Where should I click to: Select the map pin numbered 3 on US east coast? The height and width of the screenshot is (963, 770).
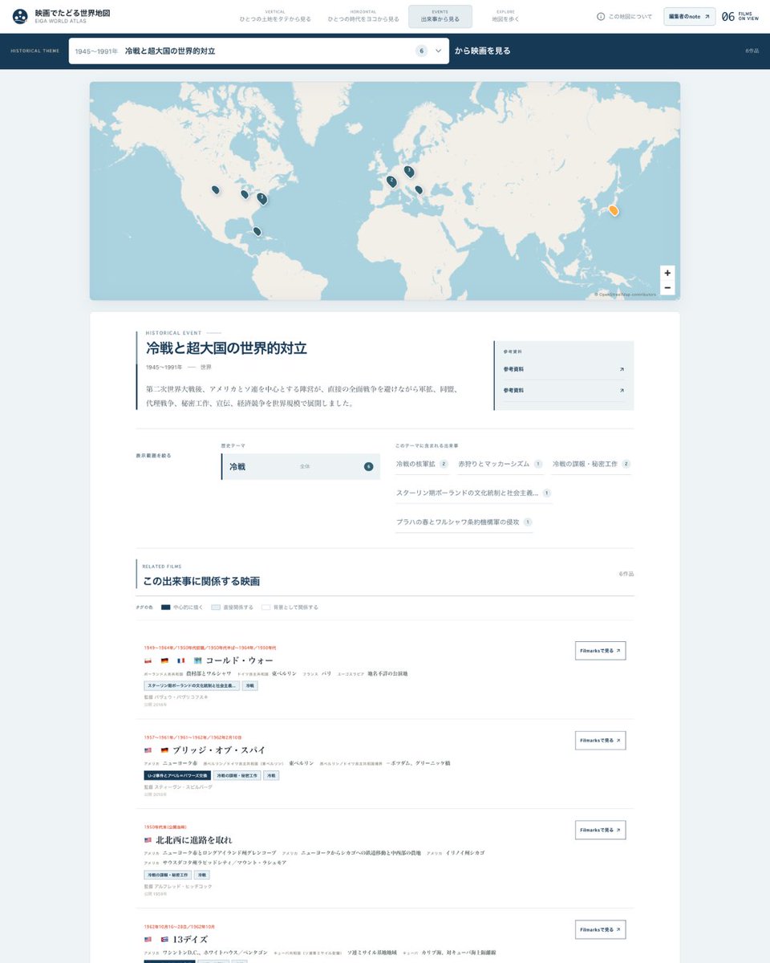point(261,198)
